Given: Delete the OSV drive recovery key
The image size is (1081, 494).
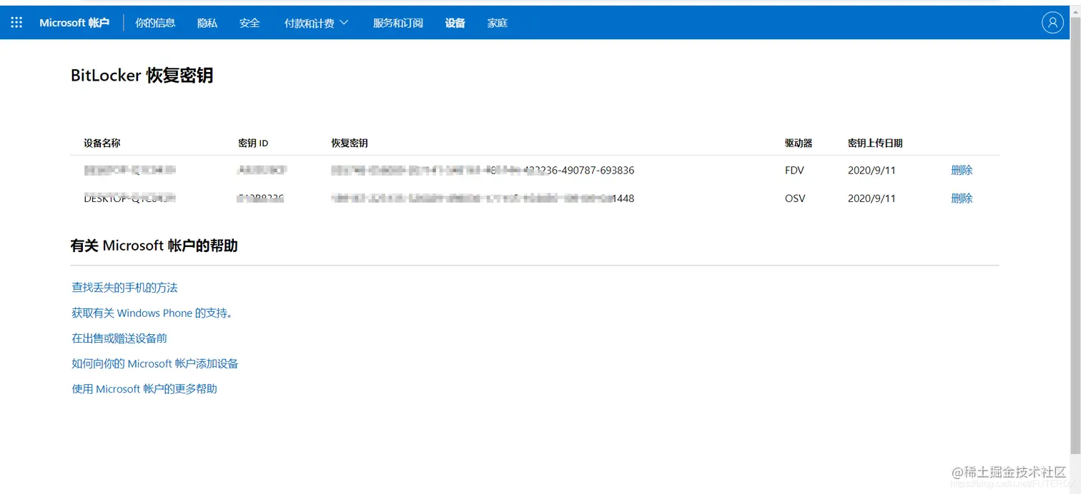Looking at the screenshot, I should (962, 198).
